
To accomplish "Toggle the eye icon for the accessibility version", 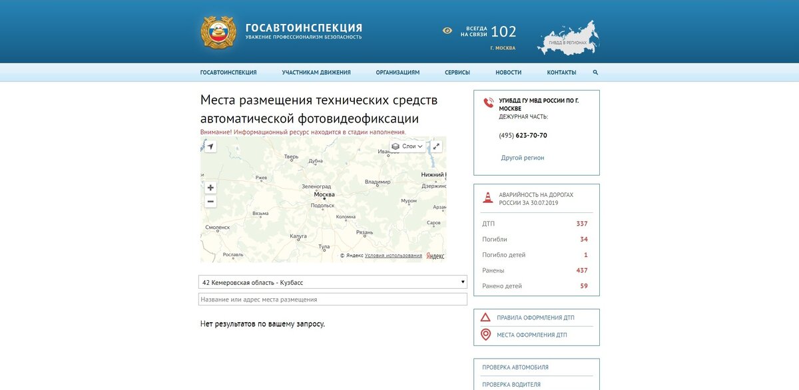I will click(447, 30).
